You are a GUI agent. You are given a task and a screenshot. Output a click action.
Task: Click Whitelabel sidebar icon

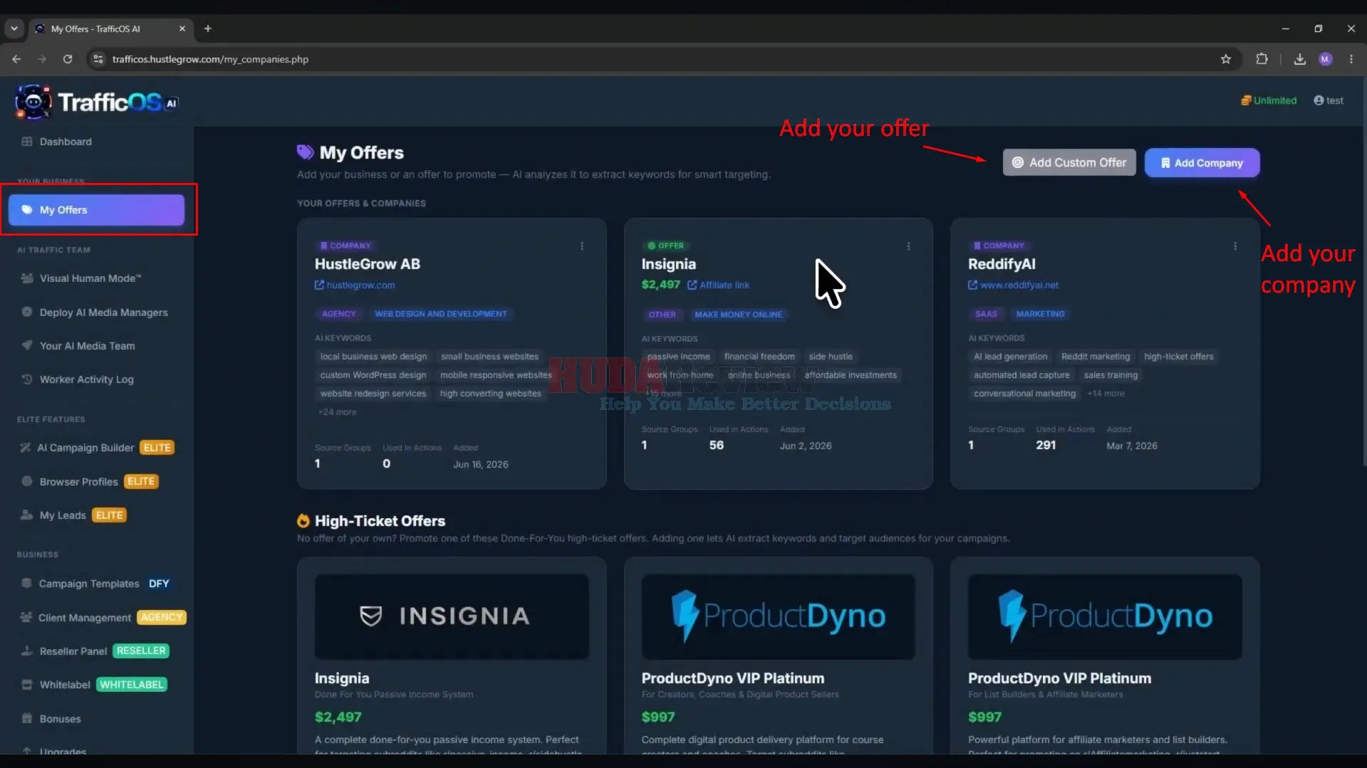[x=27, y=685]
